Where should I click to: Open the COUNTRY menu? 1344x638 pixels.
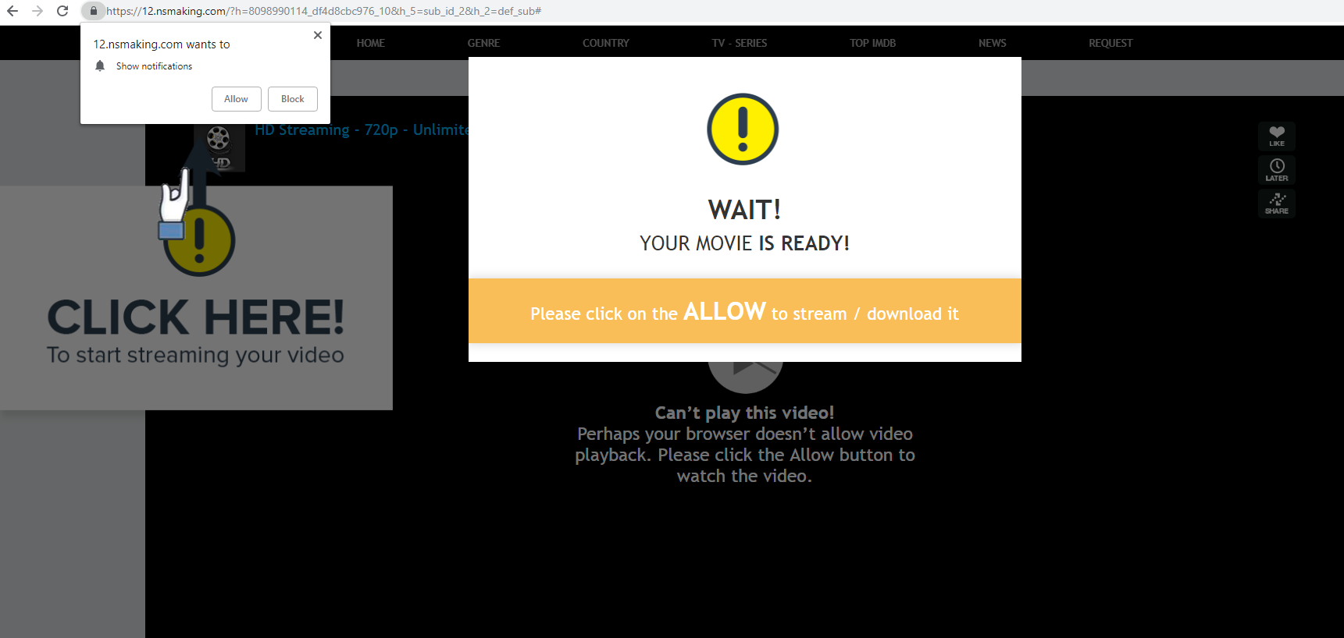pyautogui.click(x=605, y=43)
